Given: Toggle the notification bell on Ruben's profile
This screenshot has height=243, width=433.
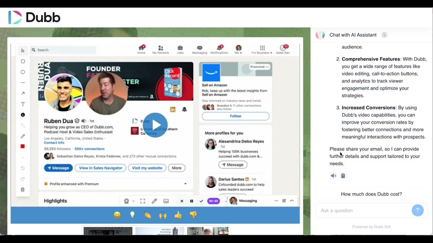Looking at the screenshot, I should point(184,109).
